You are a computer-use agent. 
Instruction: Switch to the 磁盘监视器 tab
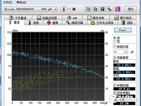47,18
